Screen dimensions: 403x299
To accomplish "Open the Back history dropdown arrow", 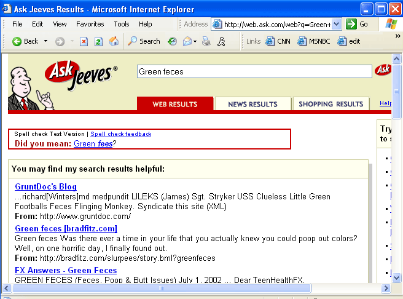I will [x=45, y=41].
